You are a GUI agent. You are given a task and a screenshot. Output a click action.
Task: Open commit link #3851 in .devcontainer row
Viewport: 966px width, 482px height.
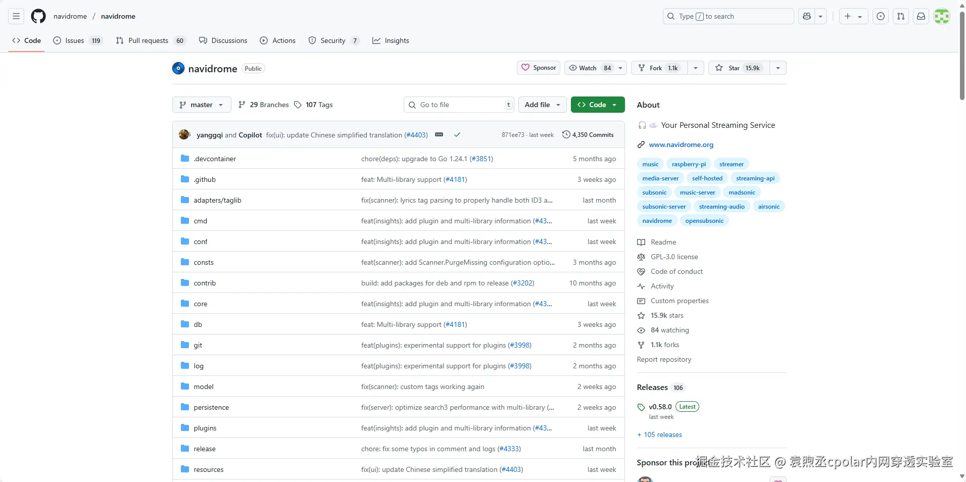(x=481, y=159)
